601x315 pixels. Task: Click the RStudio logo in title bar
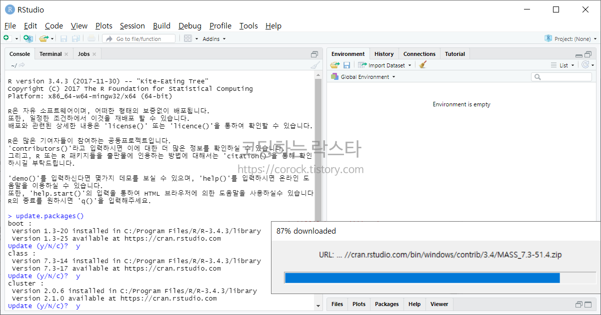coord(9,9)
